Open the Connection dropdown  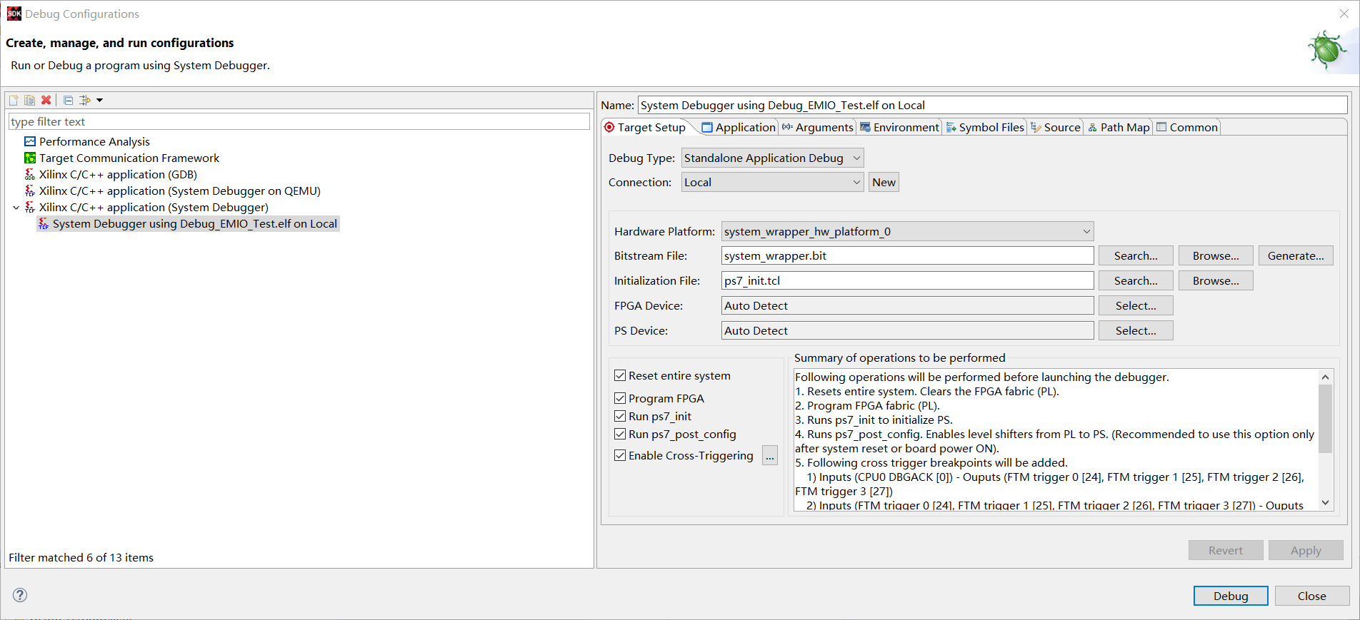coord(772,182)
